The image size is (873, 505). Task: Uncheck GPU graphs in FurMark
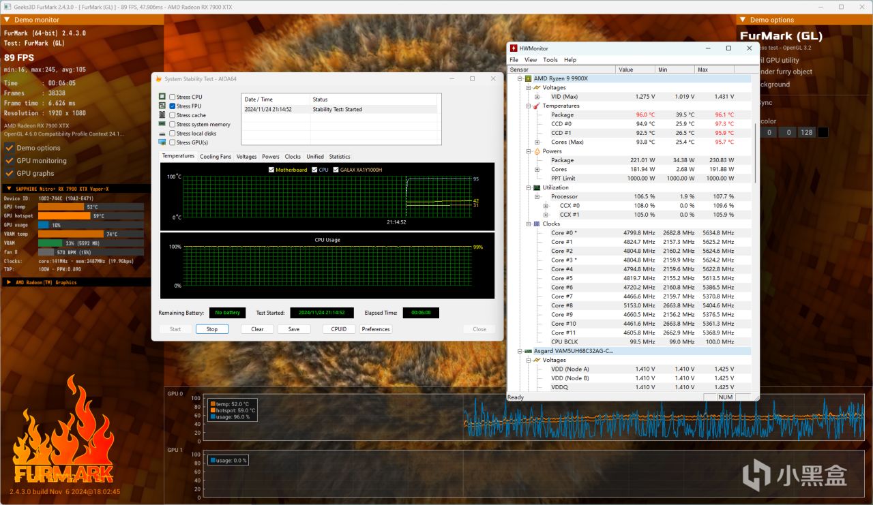point(10,173)
